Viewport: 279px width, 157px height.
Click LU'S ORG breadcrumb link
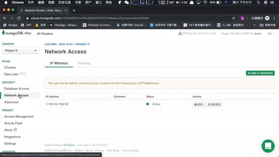coord(58,44)
